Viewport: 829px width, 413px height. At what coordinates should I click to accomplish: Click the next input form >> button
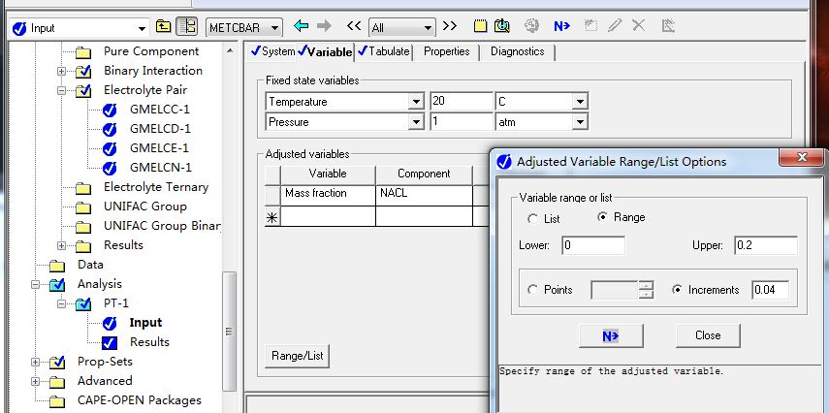point(449,27)
